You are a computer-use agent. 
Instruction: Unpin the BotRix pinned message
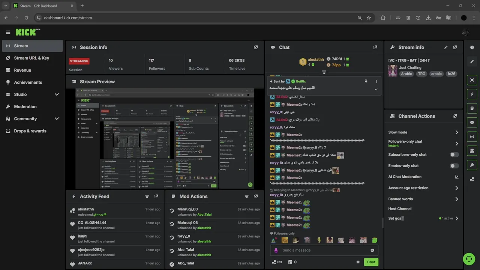tap(366, 81)
